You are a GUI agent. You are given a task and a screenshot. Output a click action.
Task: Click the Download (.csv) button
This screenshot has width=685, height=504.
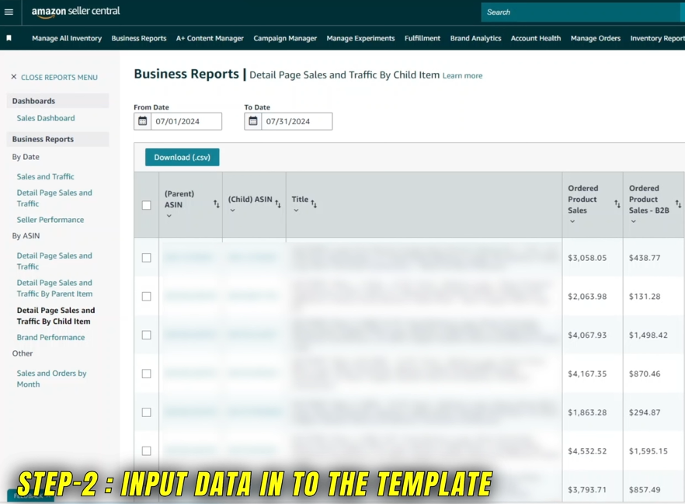tap(183, 157)
